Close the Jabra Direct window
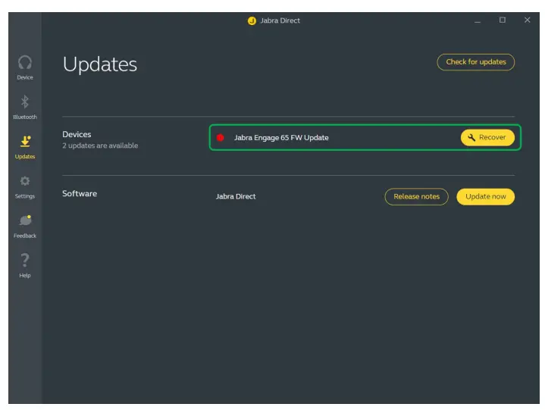 528,20
